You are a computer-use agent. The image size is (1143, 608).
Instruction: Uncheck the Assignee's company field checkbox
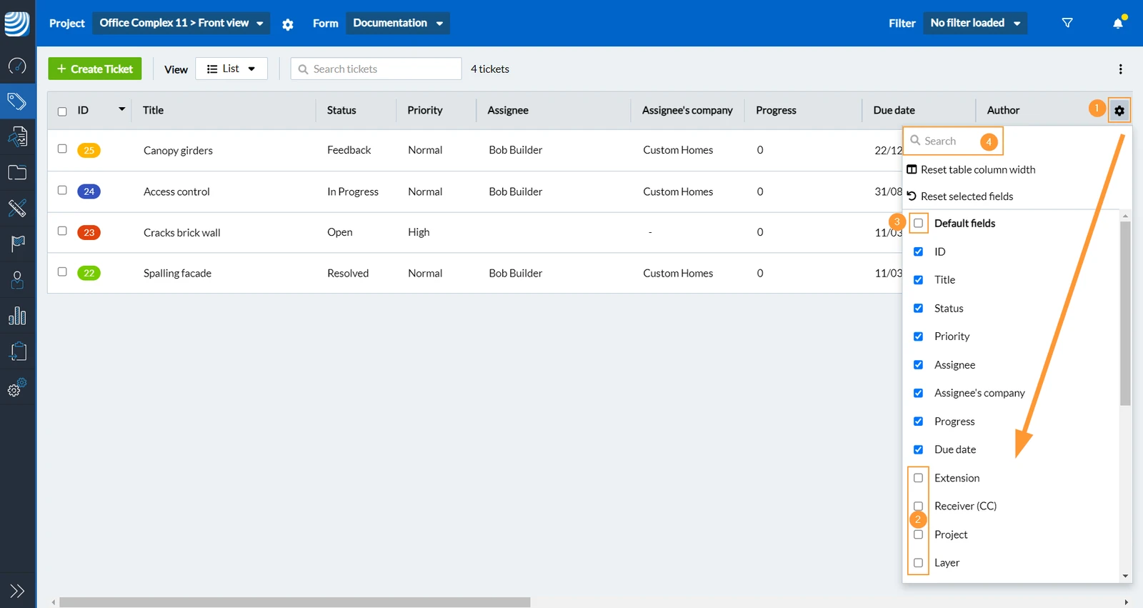coord(919,393)
